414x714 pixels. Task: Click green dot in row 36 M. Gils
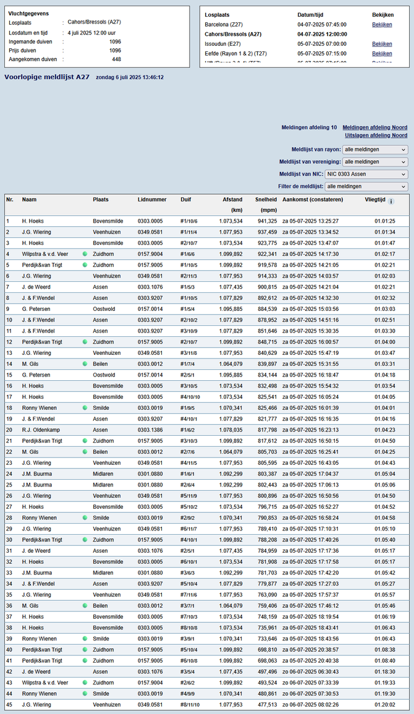(85, 606)
